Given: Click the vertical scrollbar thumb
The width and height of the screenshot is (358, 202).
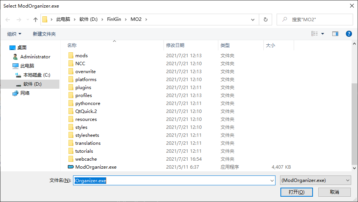Looking at the screenshot, I should (x=354, y=124).
